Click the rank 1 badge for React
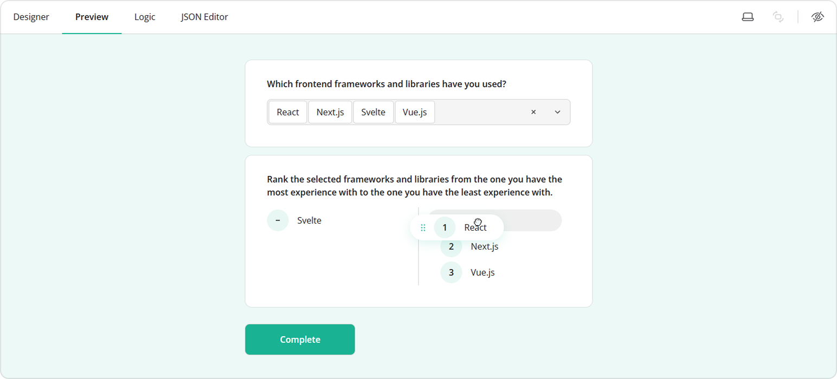The width and height of the screenshot is (837, 379). [x=445, y=228]
